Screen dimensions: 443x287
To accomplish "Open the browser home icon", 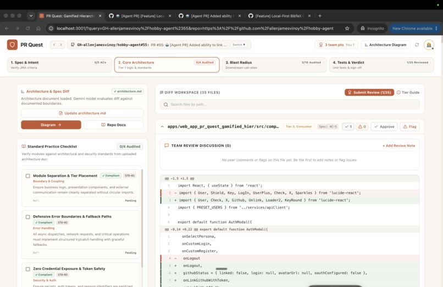I will [38, 28].
